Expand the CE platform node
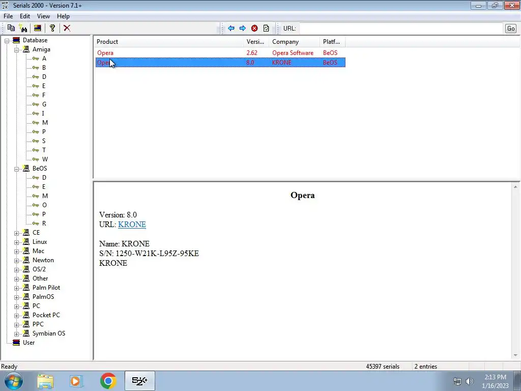Image resolution: width=521 pixels, height=391 pixels. click(x=16, y=233)
